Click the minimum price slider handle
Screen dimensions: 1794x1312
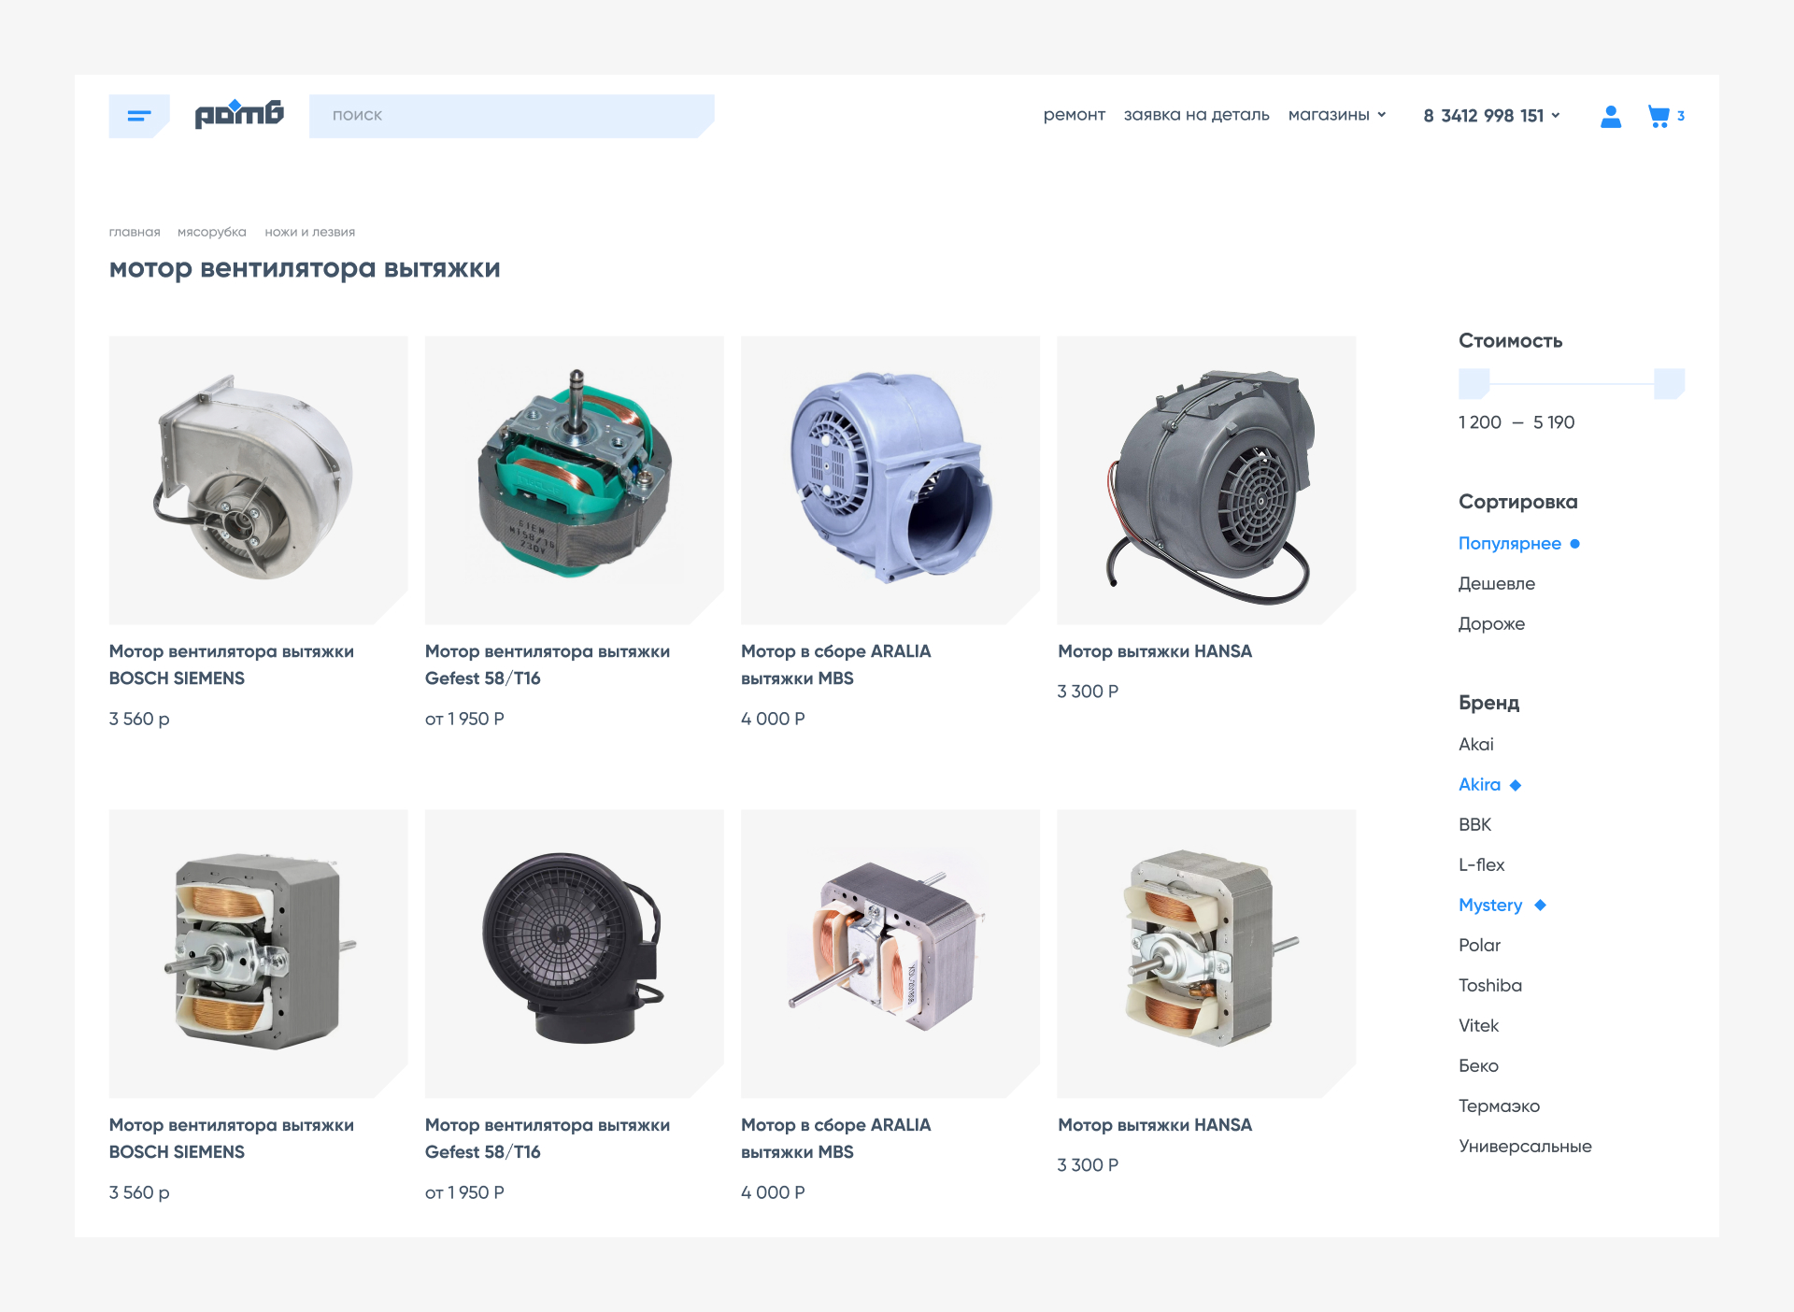1474,384
